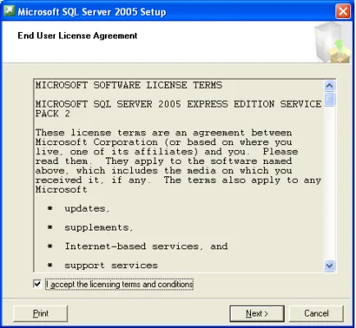356x328 pixels.
Task: Click the server box graphic in the header
Action: [x=332, y=43]
